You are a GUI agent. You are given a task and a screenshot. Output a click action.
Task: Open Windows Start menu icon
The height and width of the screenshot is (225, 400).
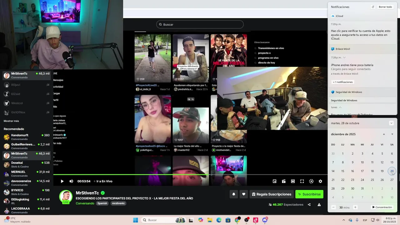tap(135, 220)
